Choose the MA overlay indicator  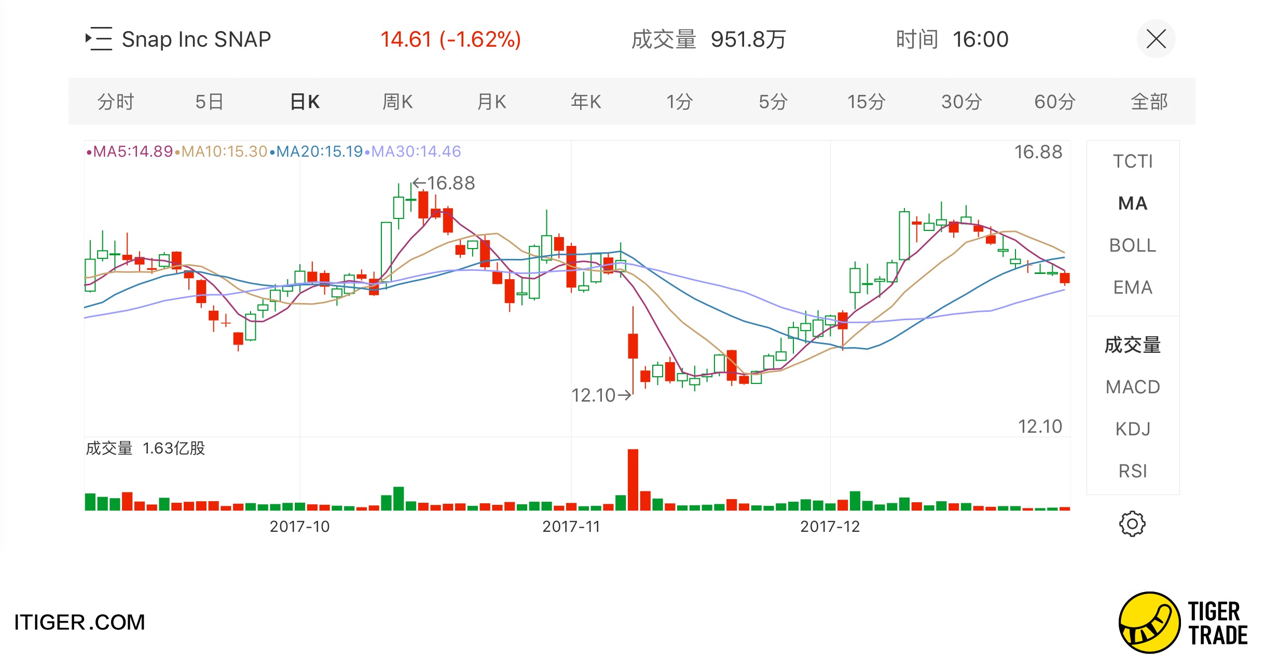pos(1133,203)
